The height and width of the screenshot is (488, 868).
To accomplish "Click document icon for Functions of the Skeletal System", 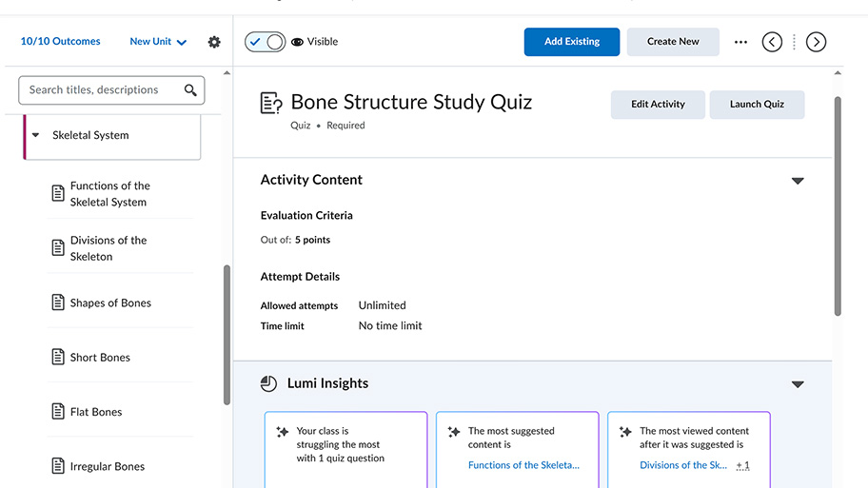I will point(58,193).
